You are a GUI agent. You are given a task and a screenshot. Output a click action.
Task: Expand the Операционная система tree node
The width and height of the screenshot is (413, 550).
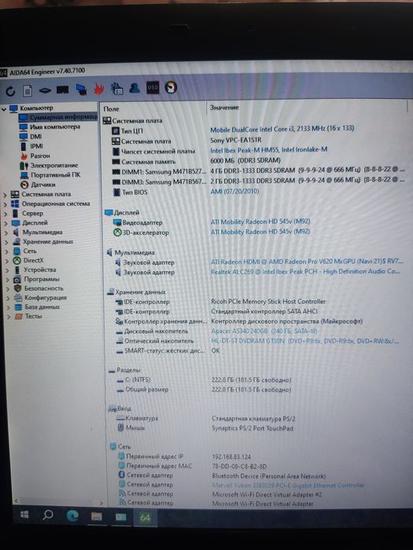[x=6, y=204]
